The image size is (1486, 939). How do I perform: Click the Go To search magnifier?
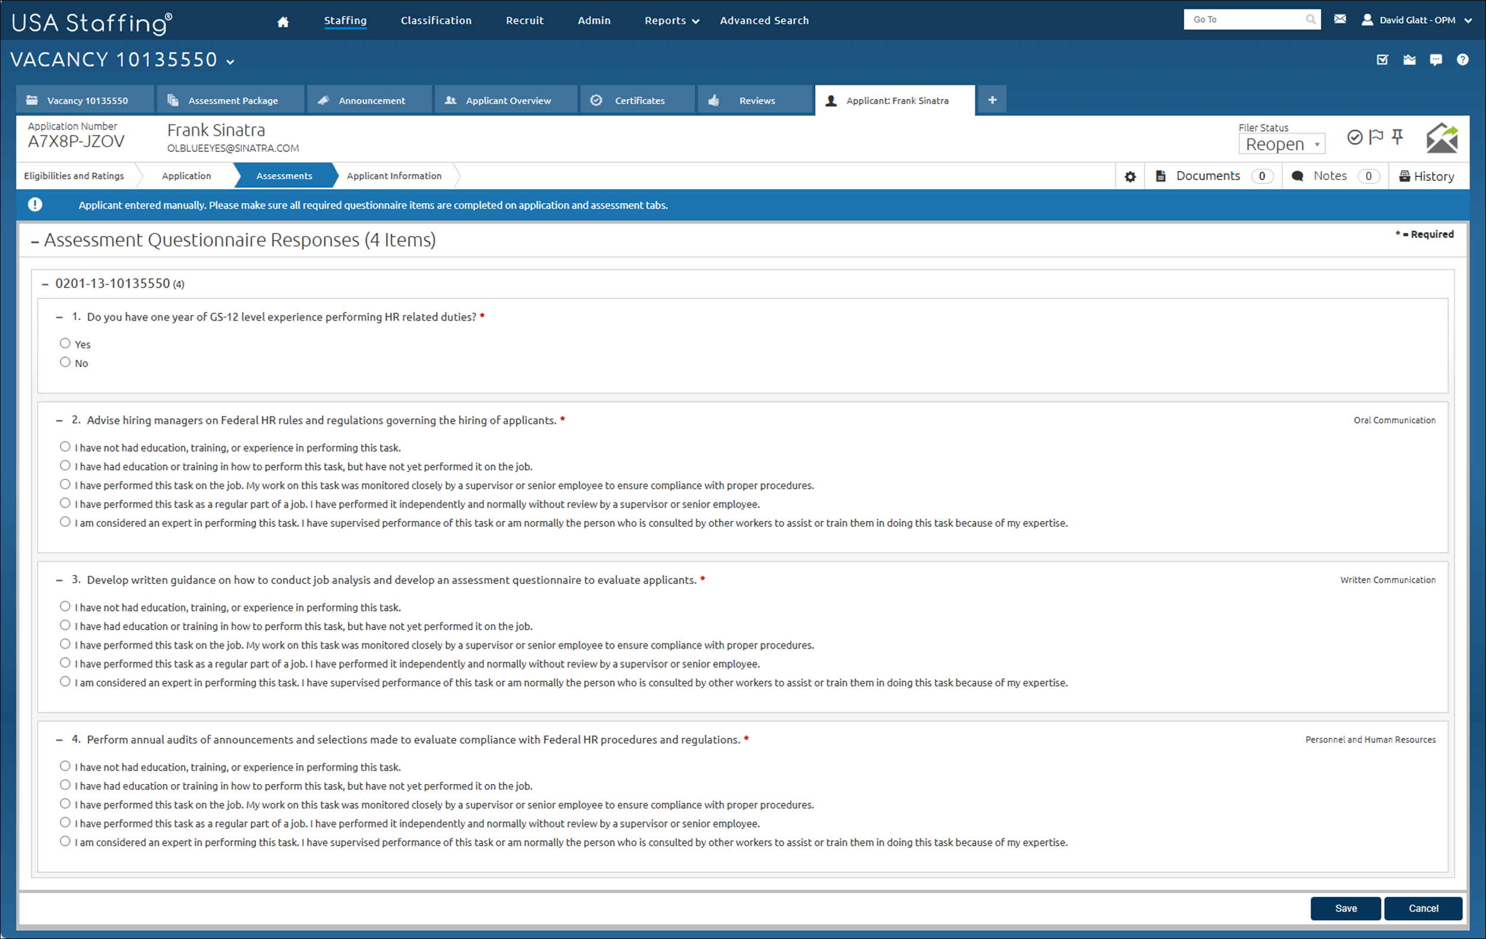pyautogui.click(x=1310, y=20)
